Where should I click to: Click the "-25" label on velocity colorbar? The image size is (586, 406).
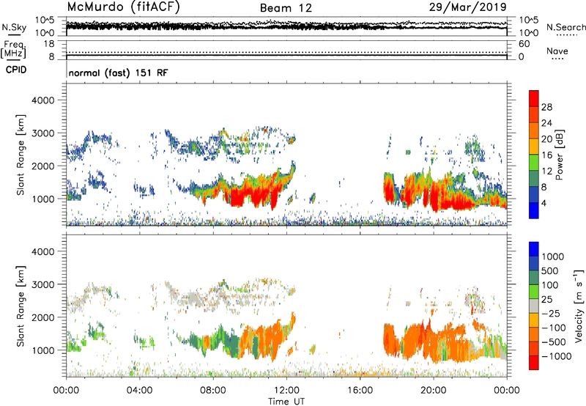(552, 314)
